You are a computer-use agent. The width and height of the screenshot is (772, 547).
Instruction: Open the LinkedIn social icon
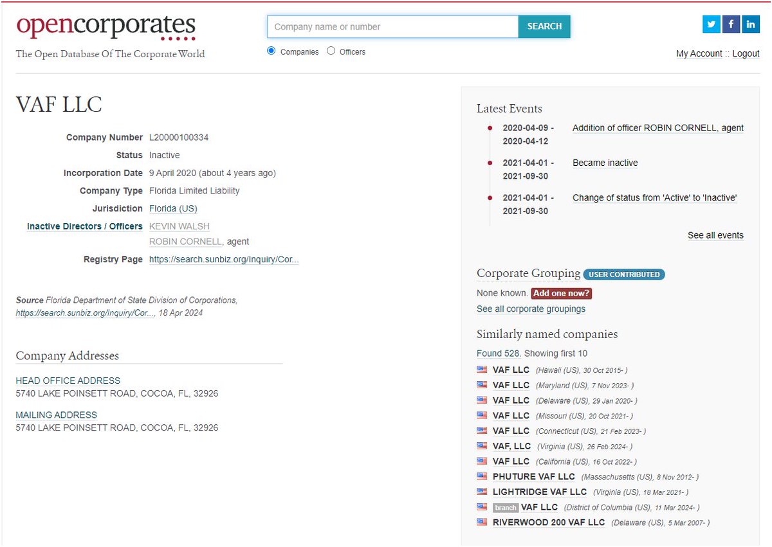(751, 24)
